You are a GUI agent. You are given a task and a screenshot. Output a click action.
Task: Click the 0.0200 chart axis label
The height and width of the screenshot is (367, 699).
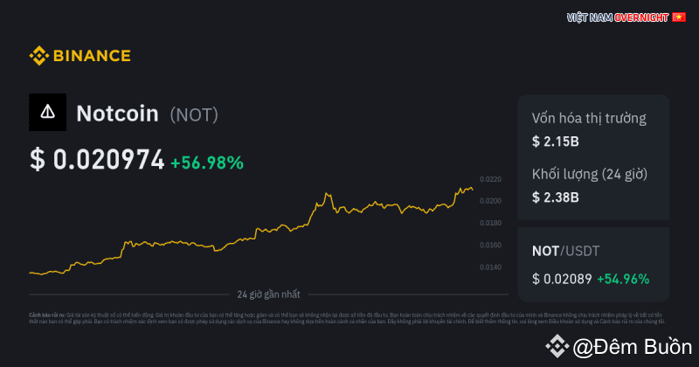(490, 201)
